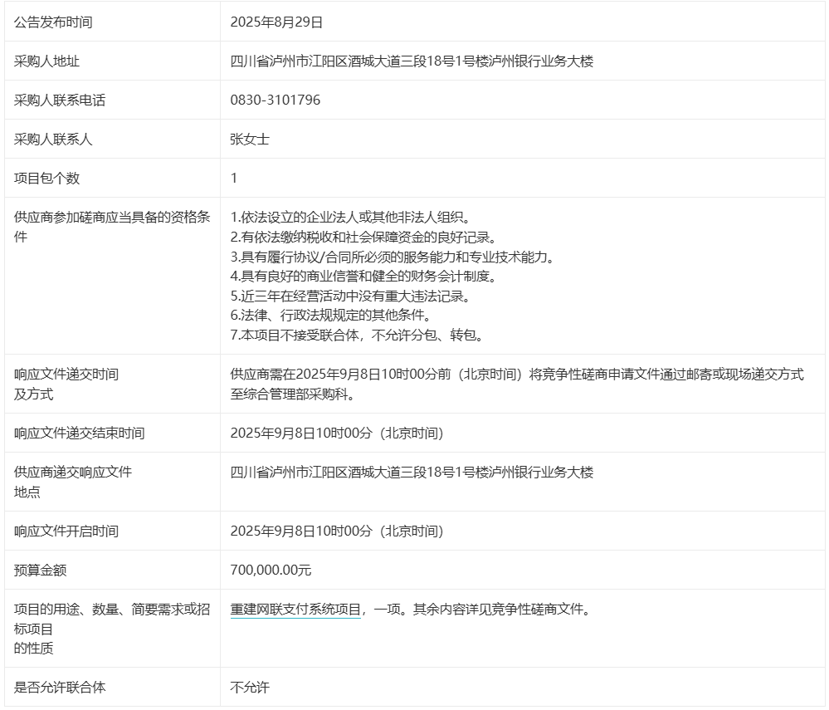
Task: Click the phone number 0830-3101796
Action: pyautogui.click(x=275, y=100)
